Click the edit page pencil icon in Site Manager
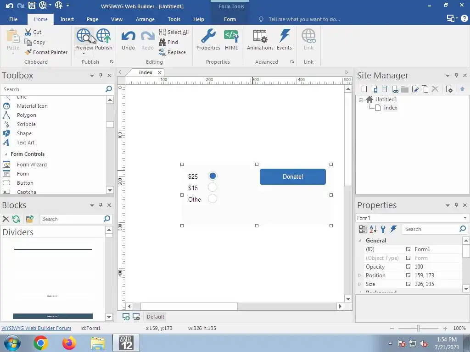The width and height of the screenshot is (470, 352). 415,89
